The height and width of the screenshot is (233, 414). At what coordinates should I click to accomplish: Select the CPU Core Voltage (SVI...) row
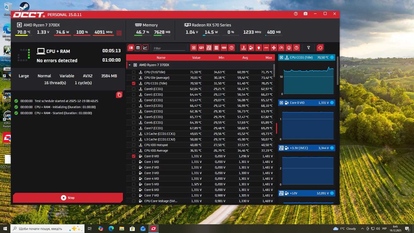pos(201,201)
